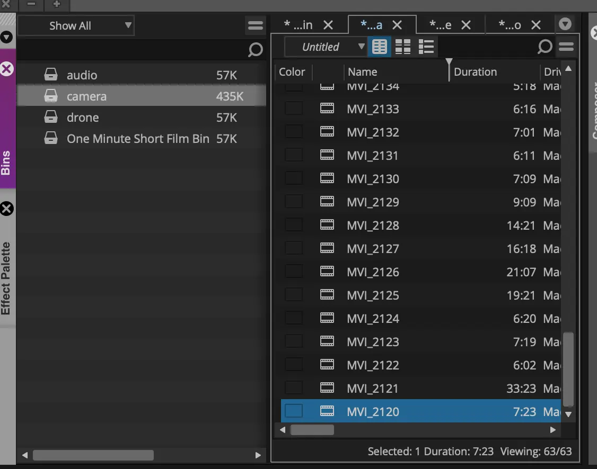Switch bin to Frame view icon
Screen dimensions: 597x469
pos(403,47)
